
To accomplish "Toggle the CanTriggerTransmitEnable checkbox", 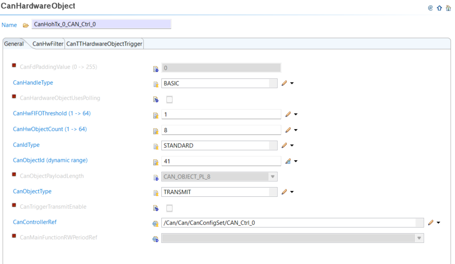I will (x=169, y=208).
